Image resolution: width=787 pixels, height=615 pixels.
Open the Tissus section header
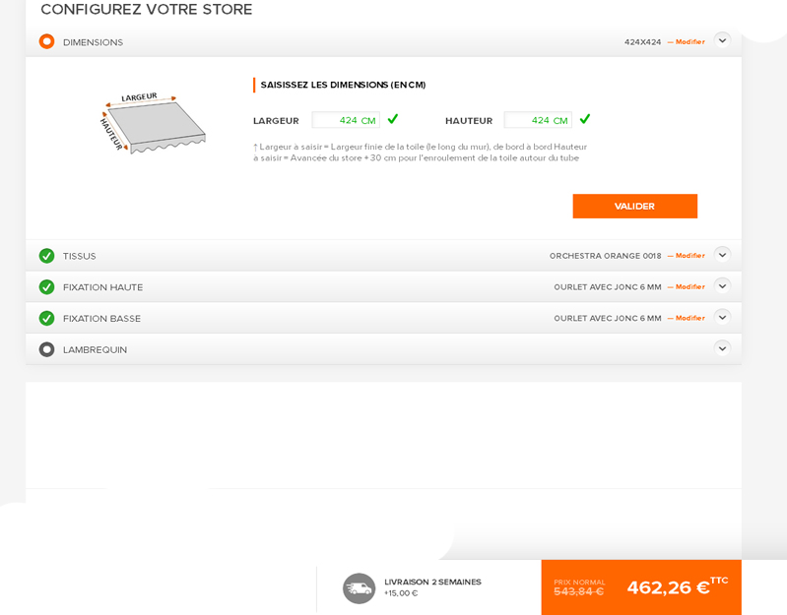pyautogui.click(x=80, y=257)
